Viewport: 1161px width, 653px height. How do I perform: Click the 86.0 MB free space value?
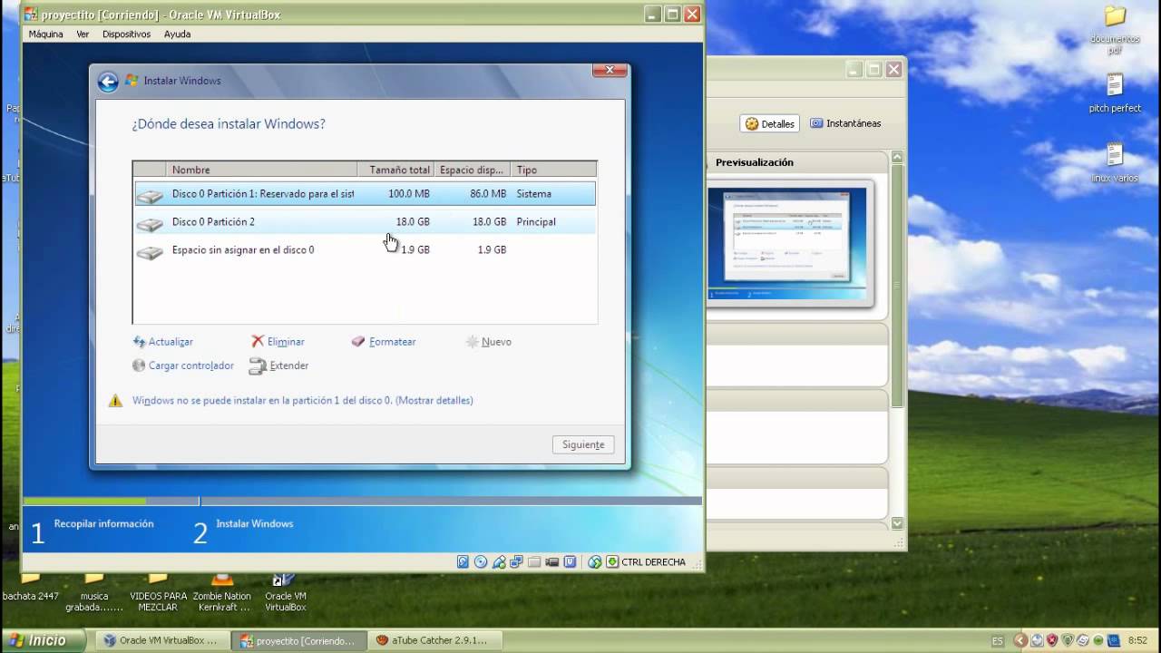pyautogui.click(x=488, y=194)
